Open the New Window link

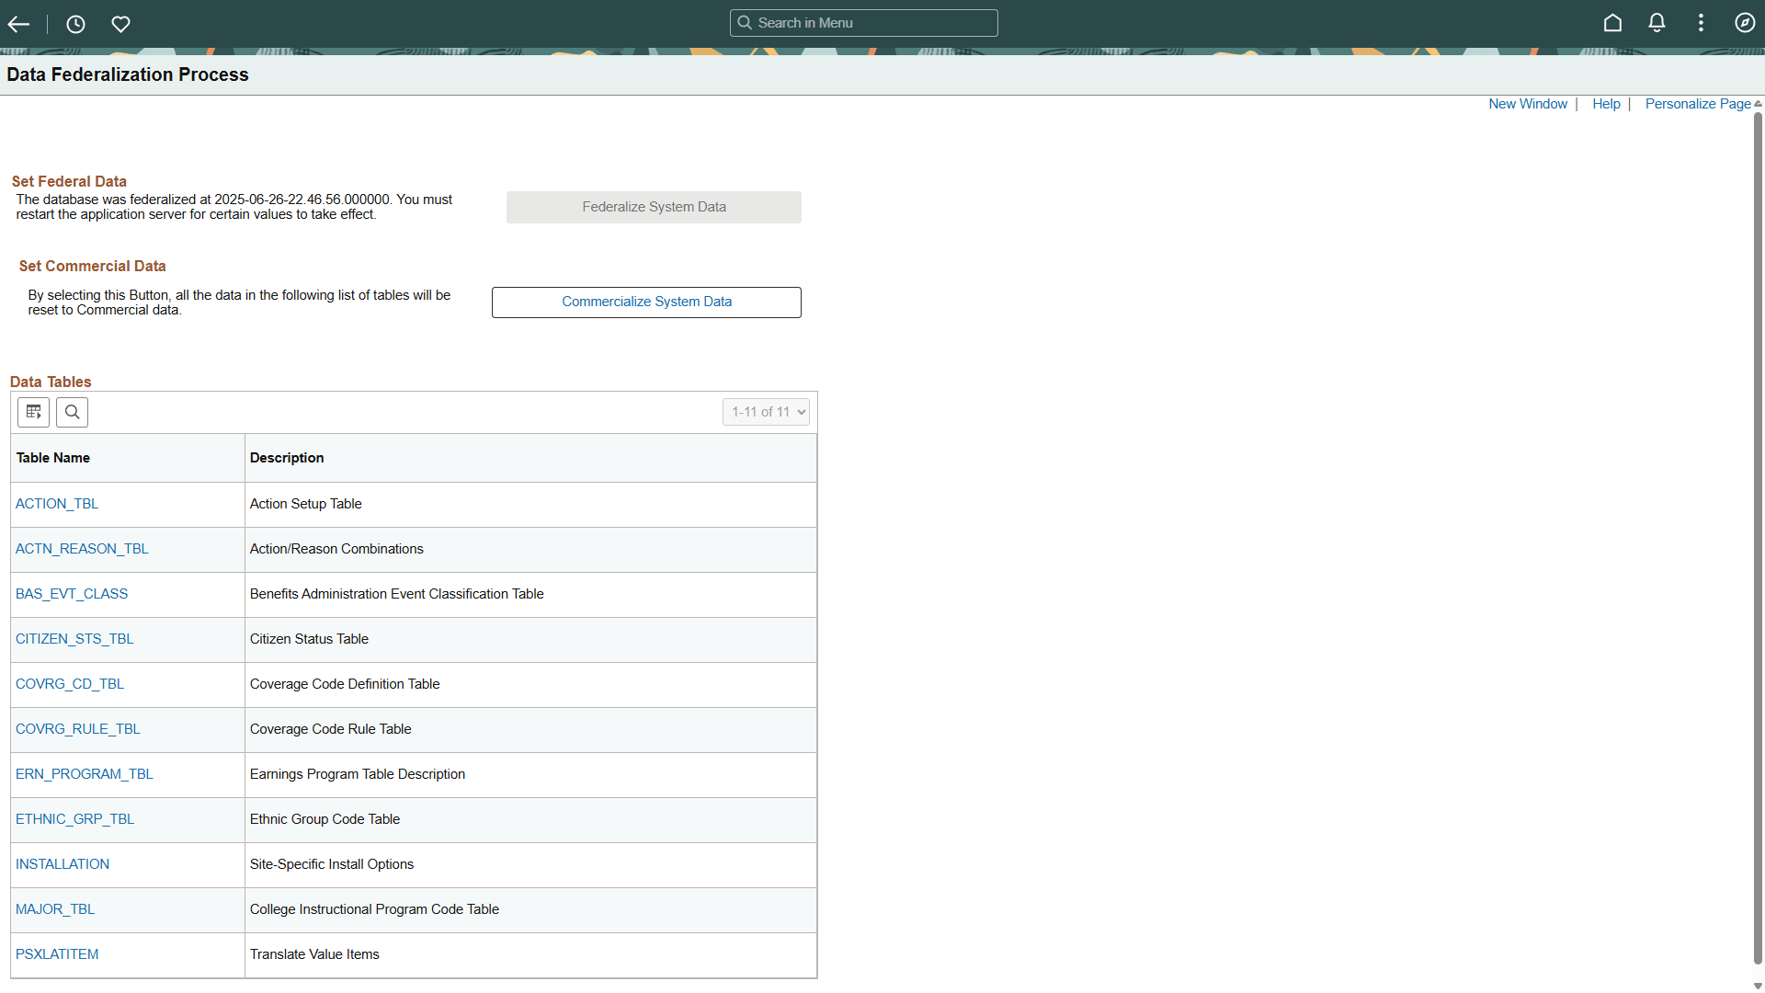(x=1528, y=104)
